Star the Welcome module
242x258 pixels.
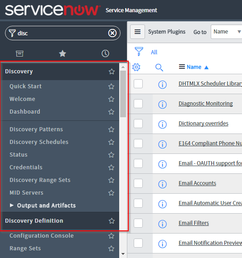[x=111, y=99]
